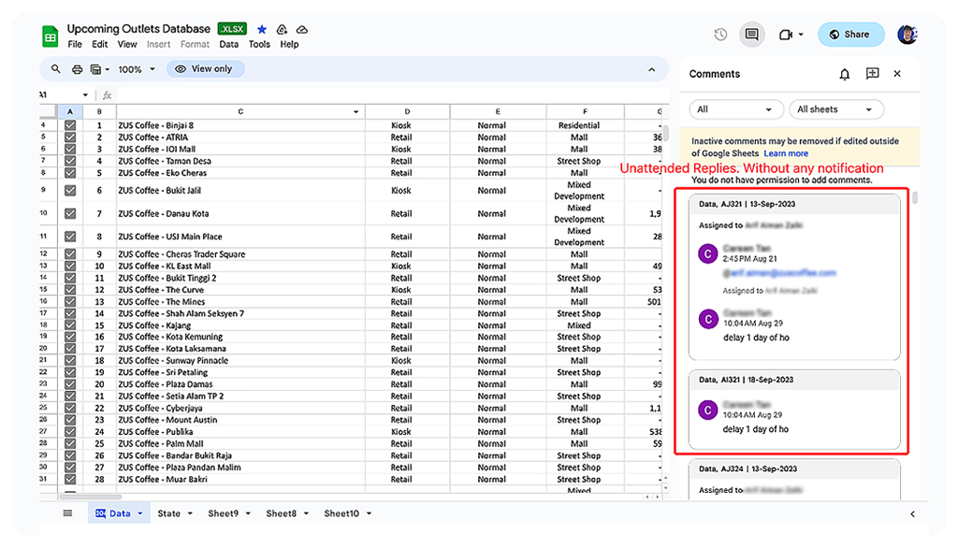Open the File menu

(75, 45)
